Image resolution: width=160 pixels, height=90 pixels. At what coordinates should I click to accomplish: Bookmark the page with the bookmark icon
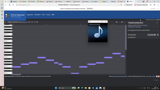121,5
